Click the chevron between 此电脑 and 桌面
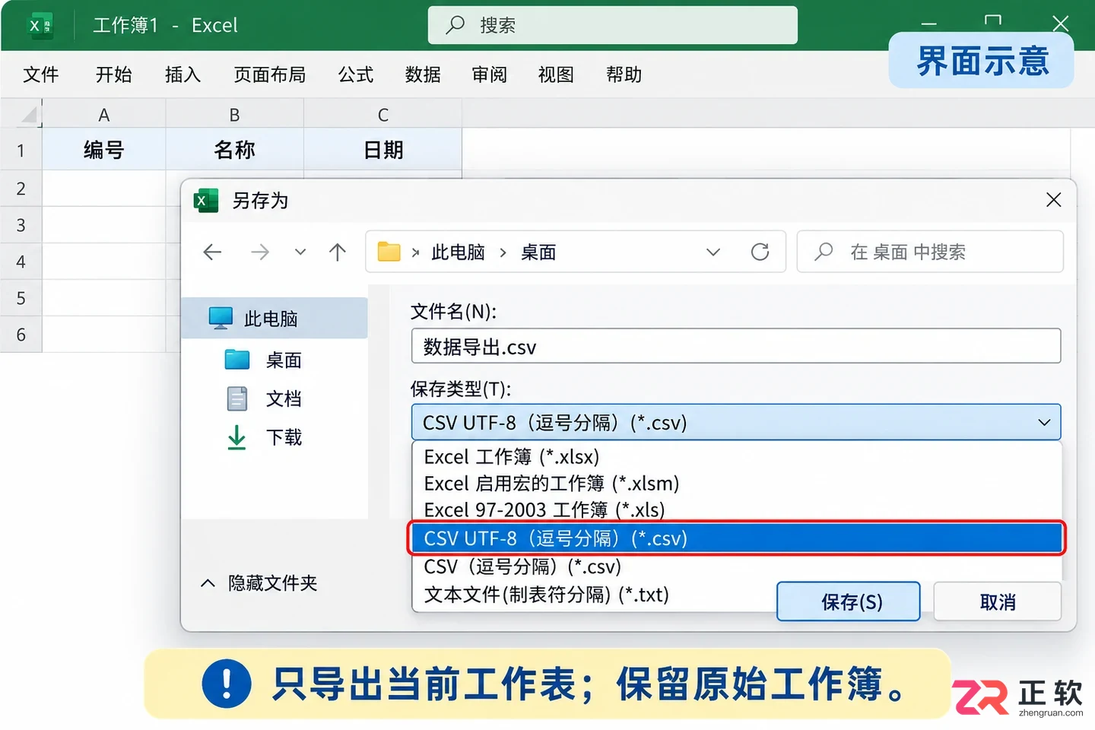The height and width of the screenshot is (730, 1095). [x=503, y=252]
